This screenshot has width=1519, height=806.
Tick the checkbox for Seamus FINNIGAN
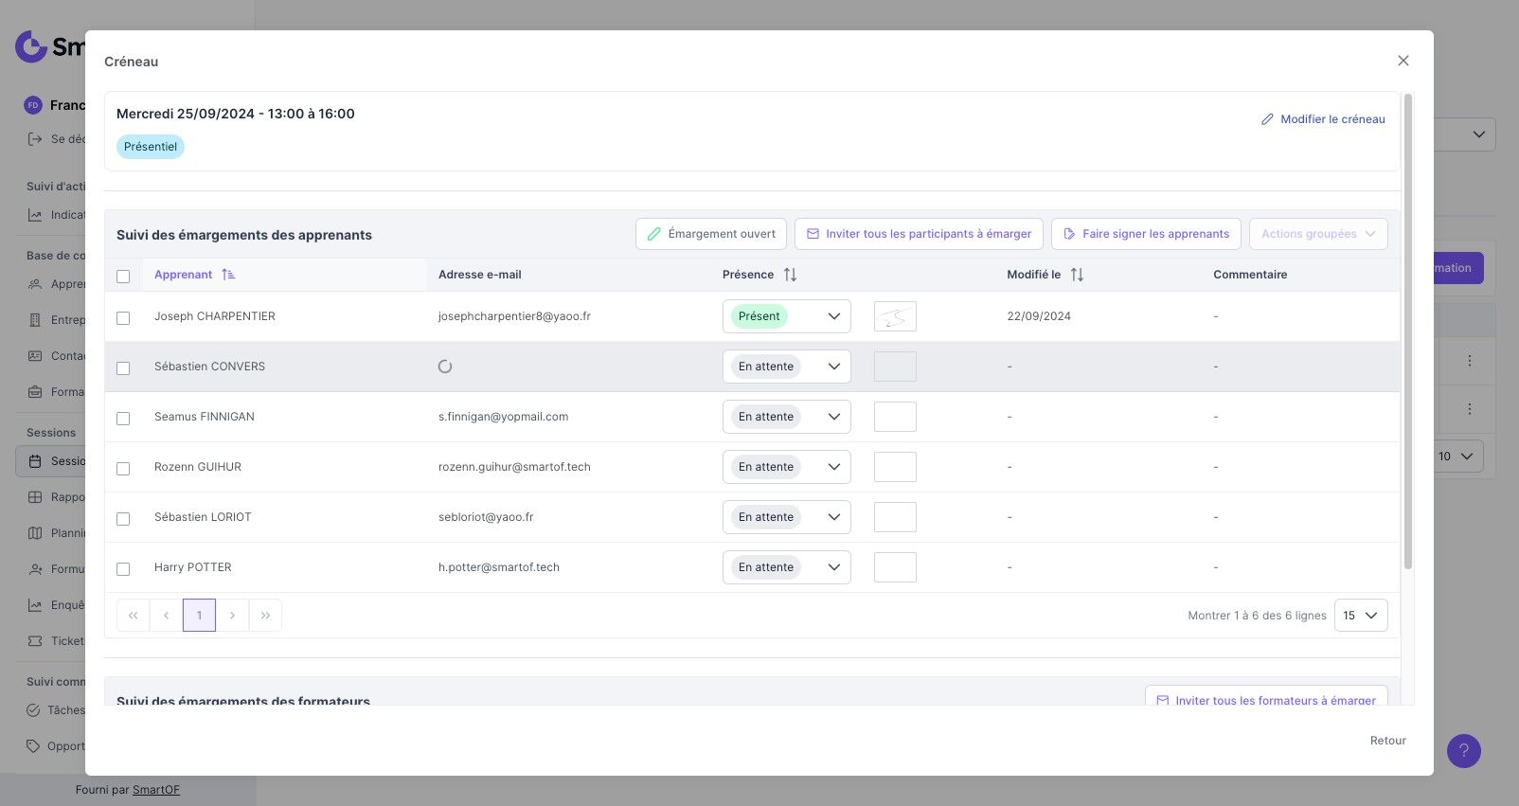click(123, 419)
